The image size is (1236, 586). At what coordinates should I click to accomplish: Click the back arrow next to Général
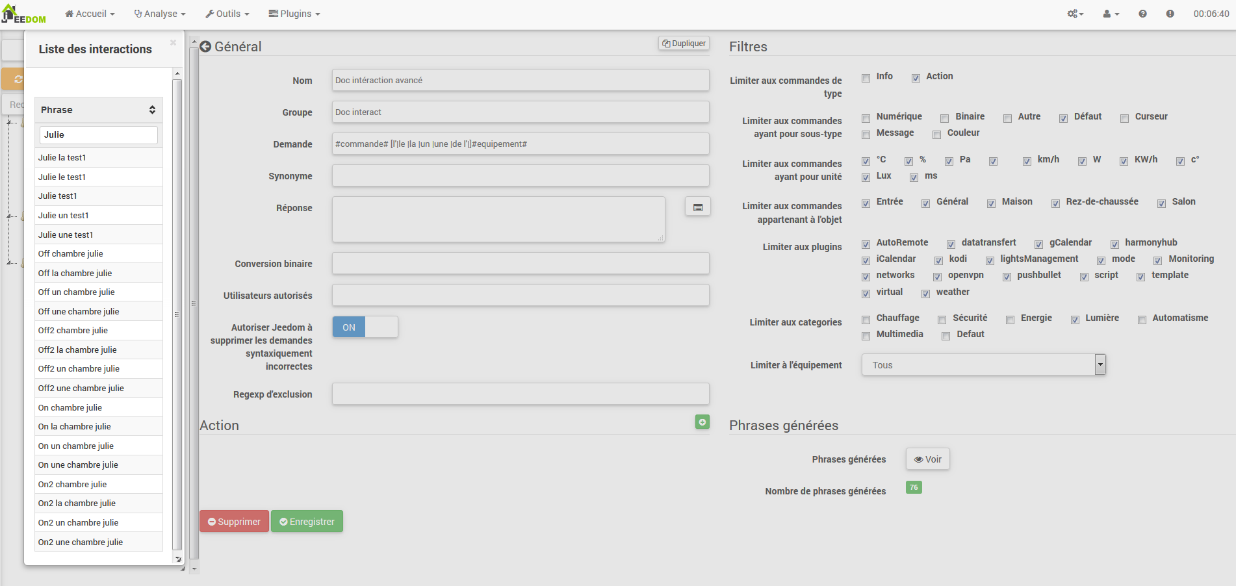click(x=205, y=47)
